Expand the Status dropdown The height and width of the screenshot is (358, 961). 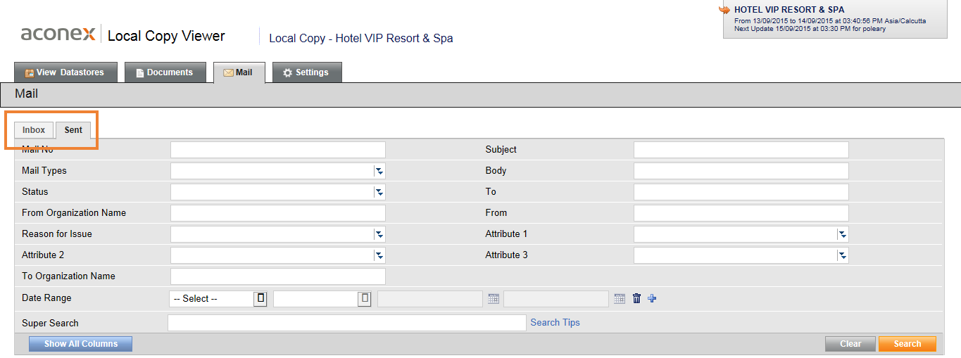(379, 192)
